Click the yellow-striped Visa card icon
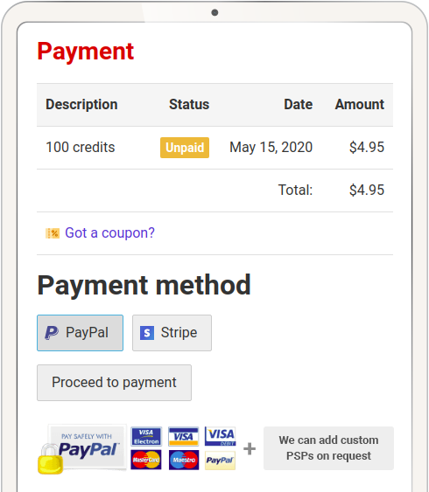This screenshot has height=492, width=429. pyautogui.click(x=184, y=436)
